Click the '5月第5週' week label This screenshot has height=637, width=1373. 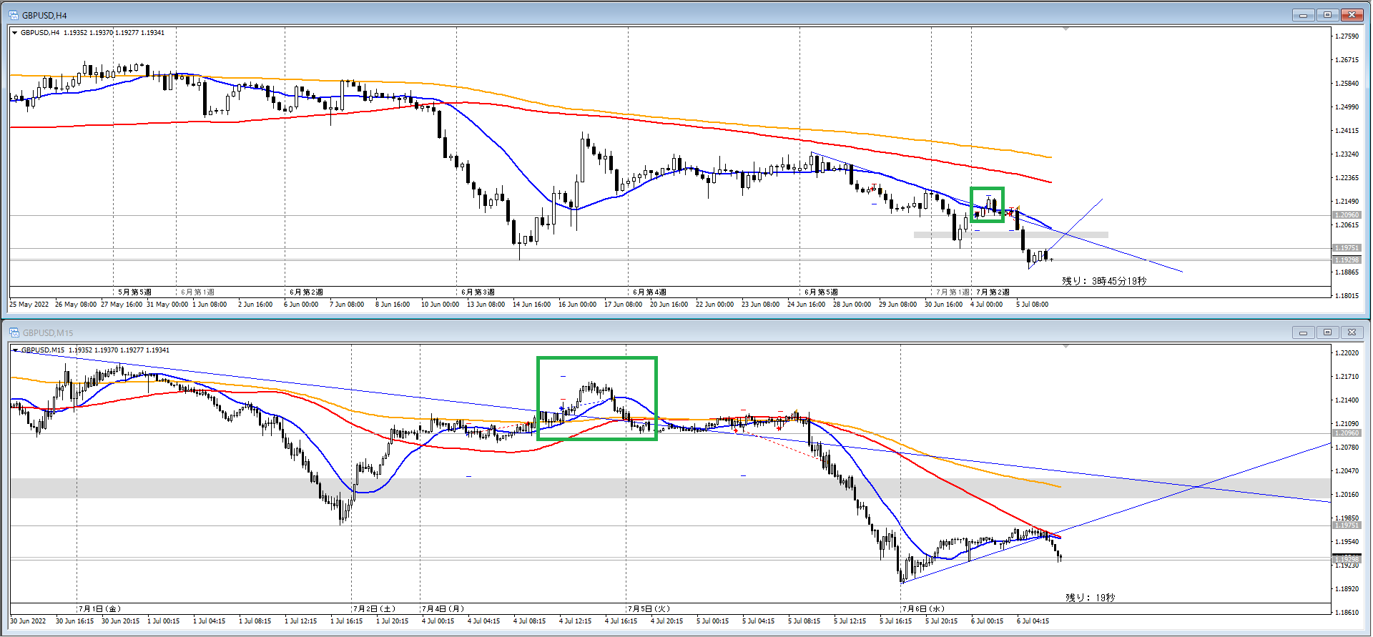135,292
